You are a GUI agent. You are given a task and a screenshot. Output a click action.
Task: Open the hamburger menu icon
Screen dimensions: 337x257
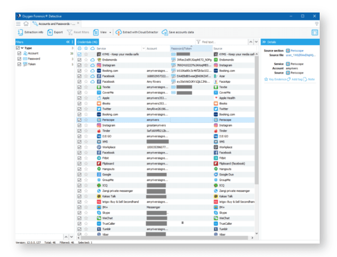18,23
